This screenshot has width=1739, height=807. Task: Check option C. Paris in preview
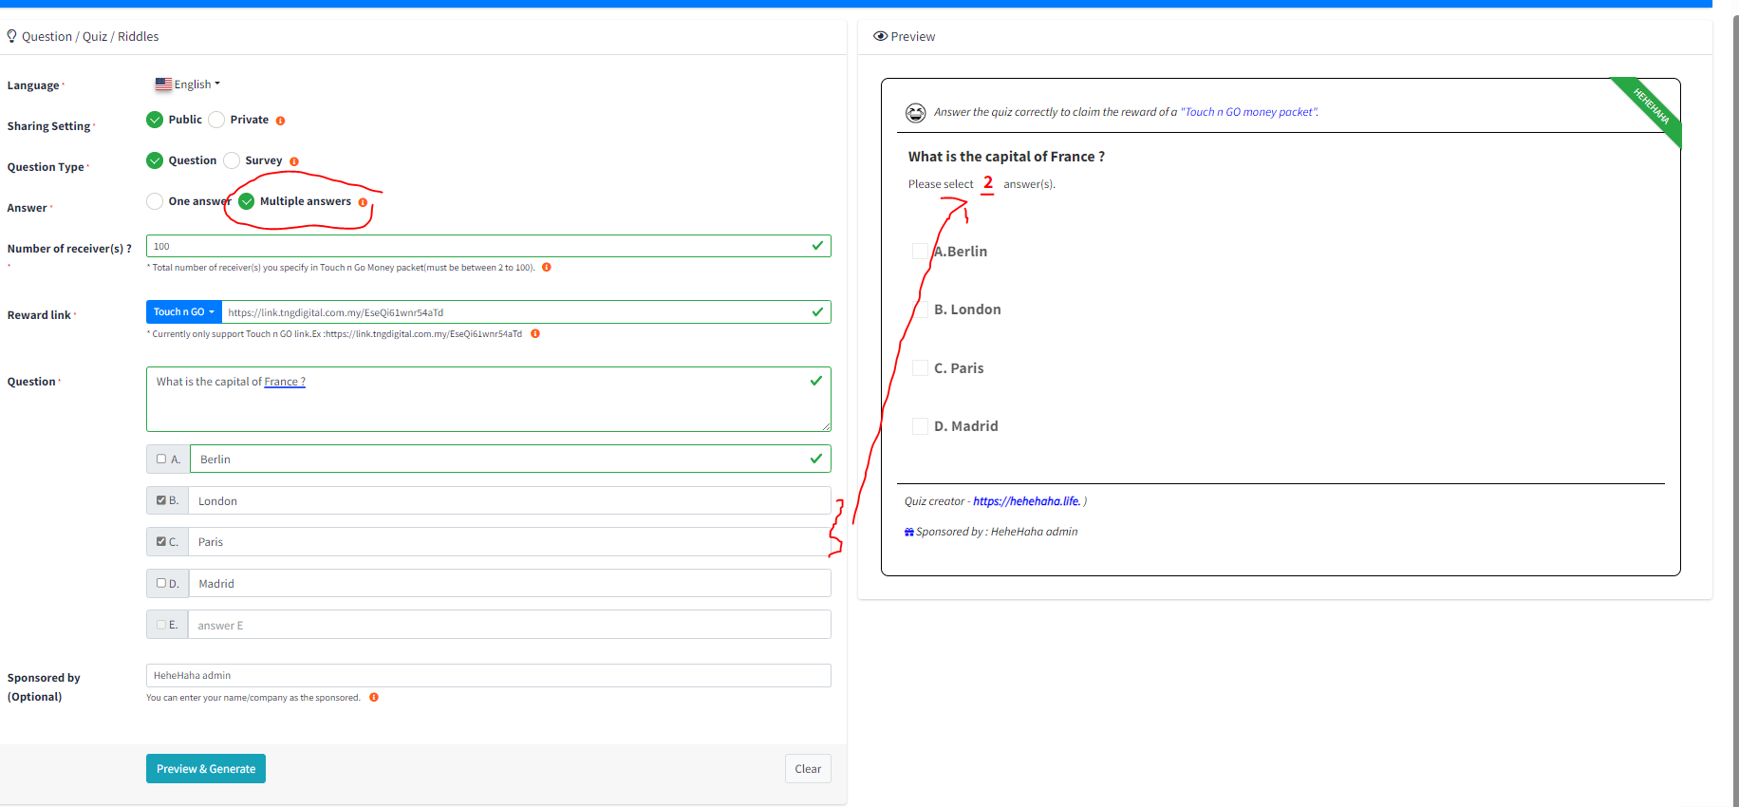click(920, 368)
